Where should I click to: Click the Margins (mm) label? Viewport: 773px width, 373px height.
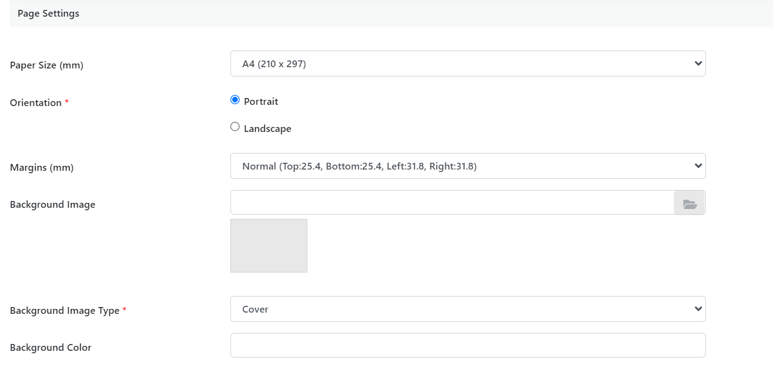(x=42, y=168)
